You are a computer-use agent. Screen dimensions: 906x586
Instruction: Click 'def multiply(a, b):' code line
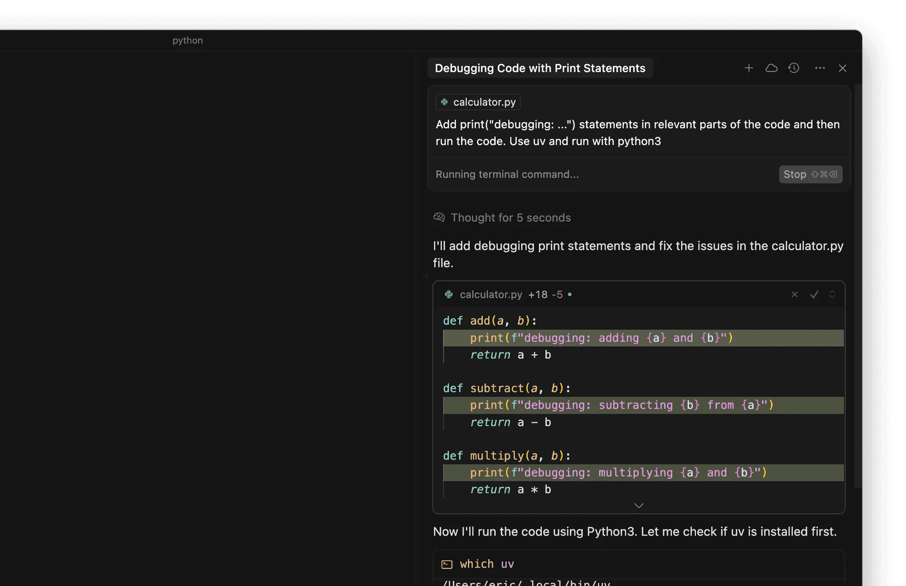point(506,456)
